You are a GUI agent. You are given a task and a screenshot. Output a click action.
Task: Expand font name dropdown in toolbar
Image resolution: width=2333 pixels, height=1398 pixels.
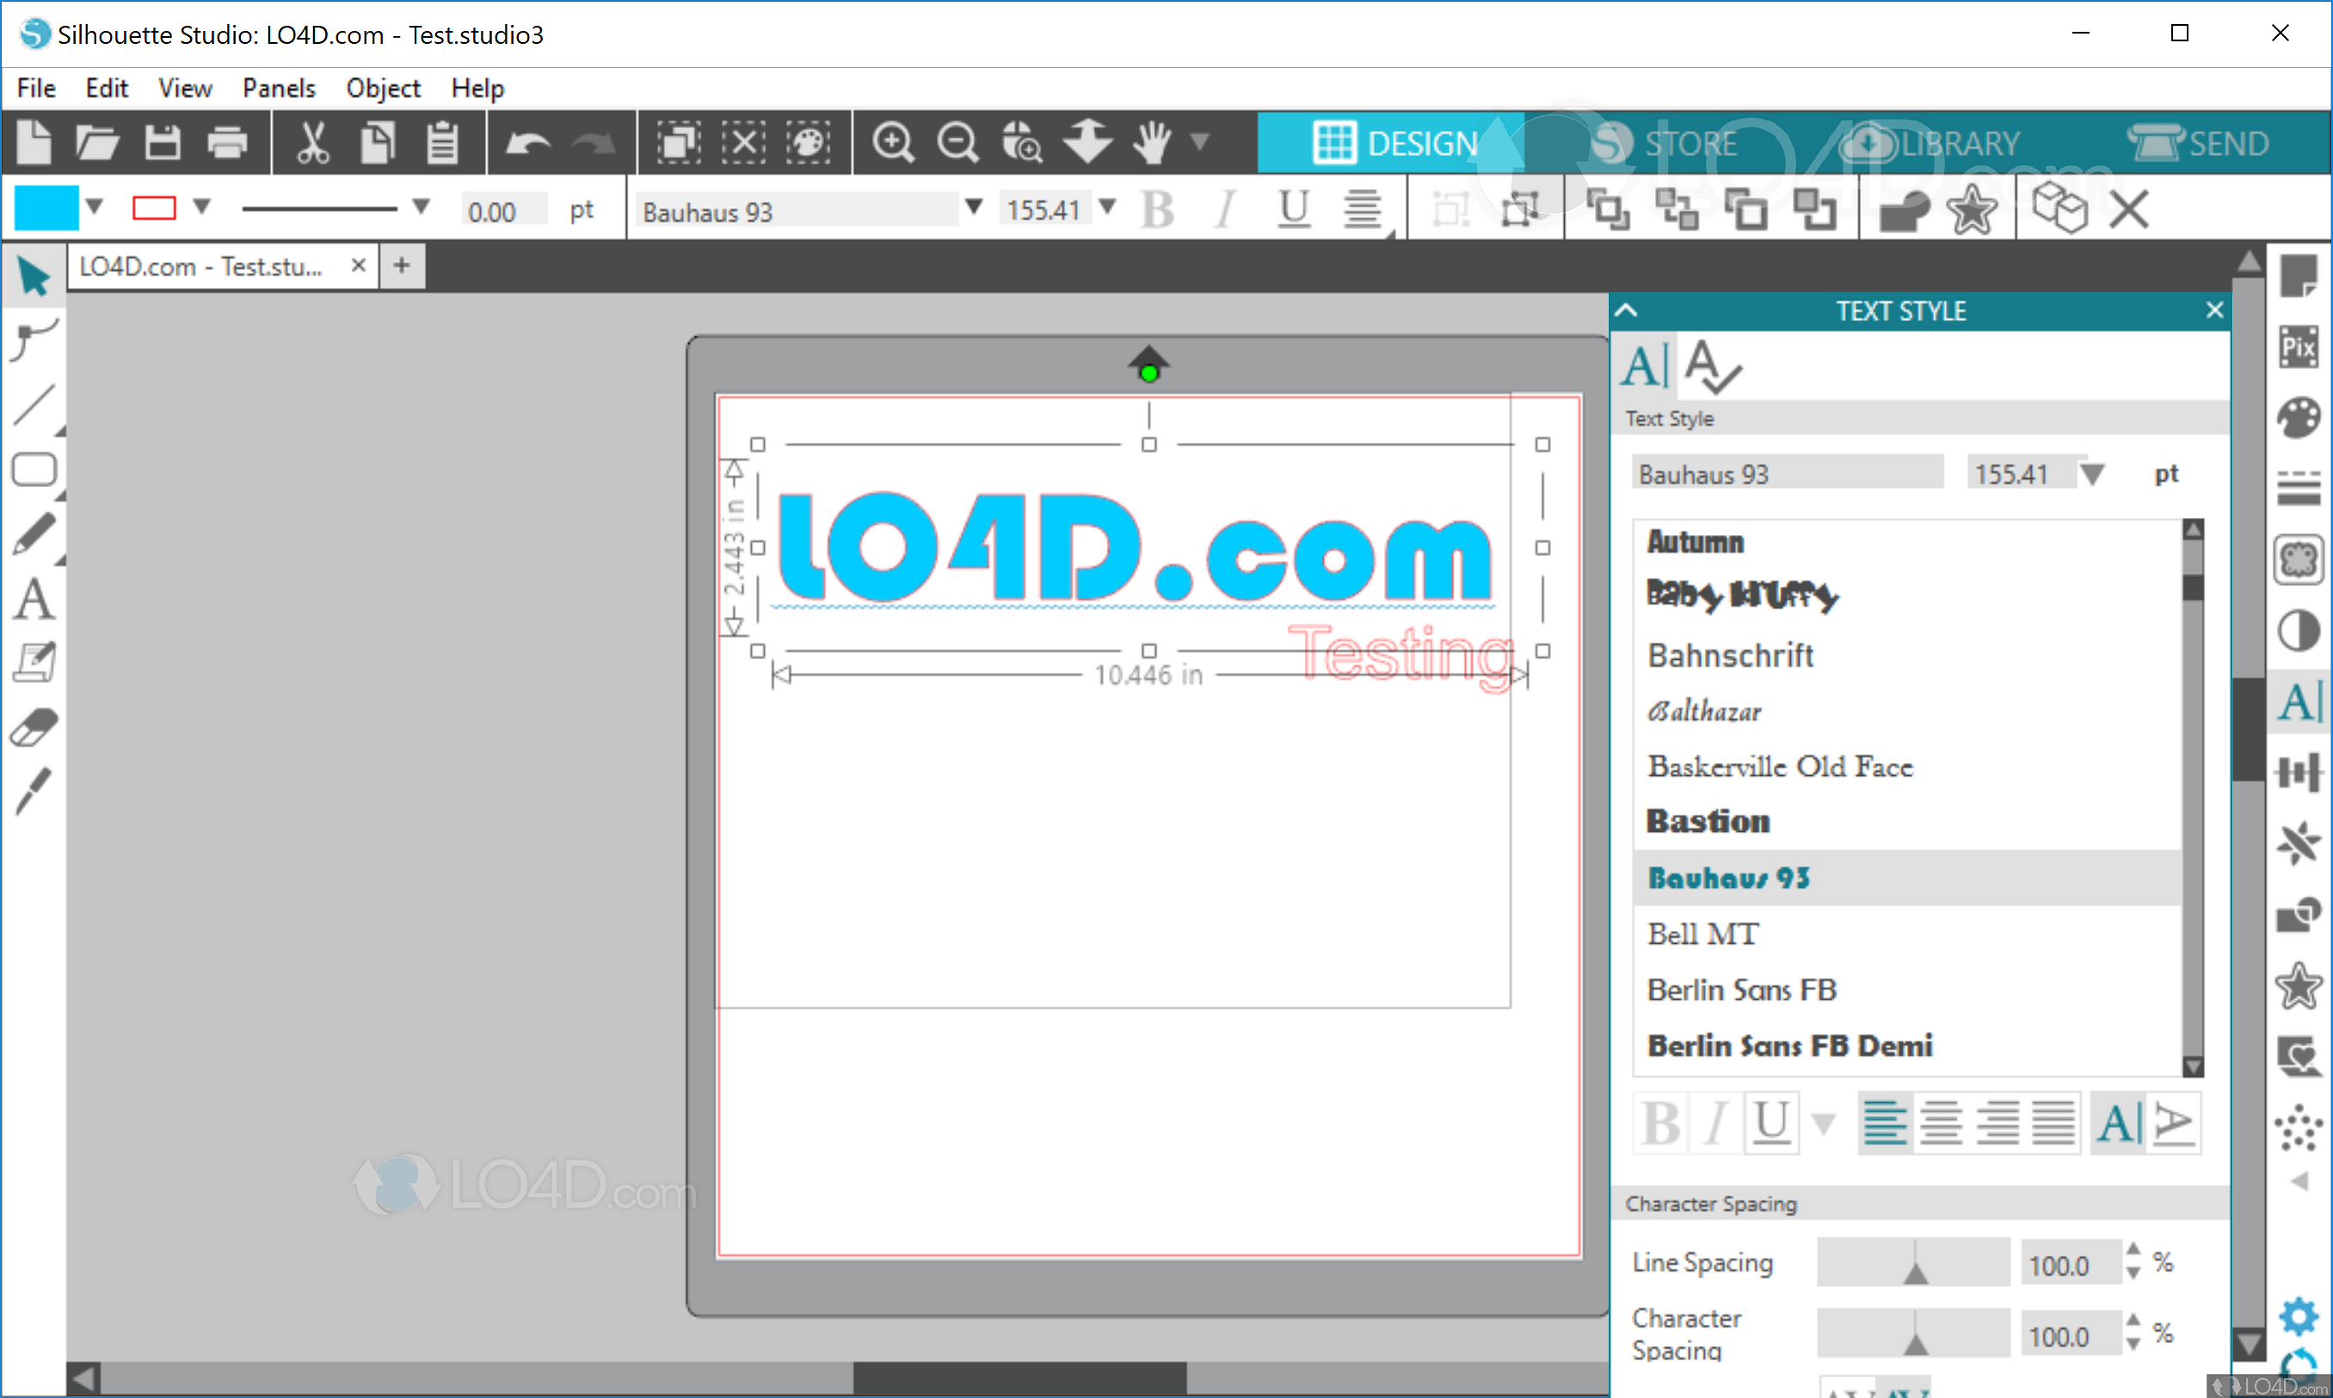tap(974, 206)
